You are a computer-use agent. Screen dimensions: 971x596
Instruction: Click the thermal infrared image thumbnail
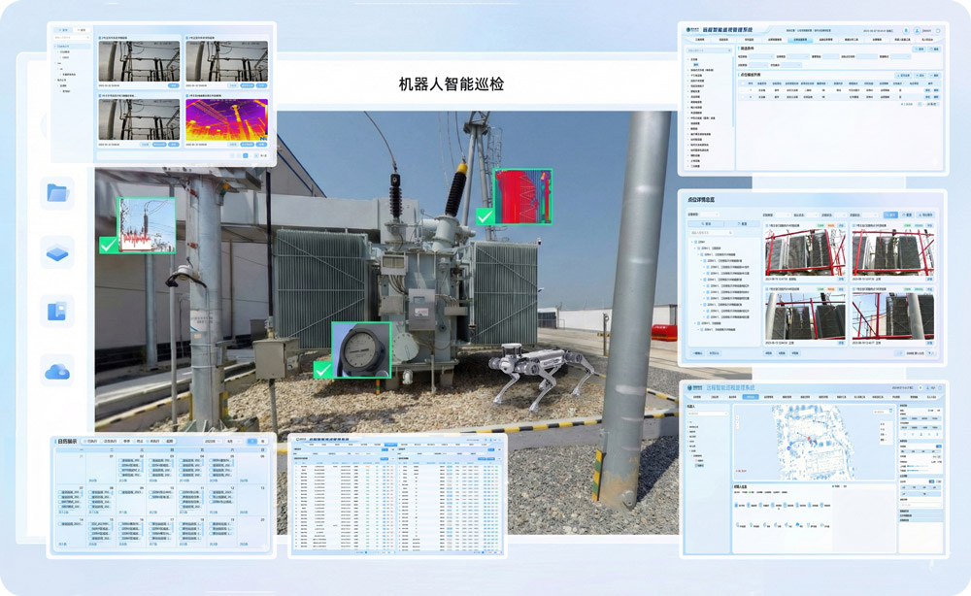pos(226,119)
